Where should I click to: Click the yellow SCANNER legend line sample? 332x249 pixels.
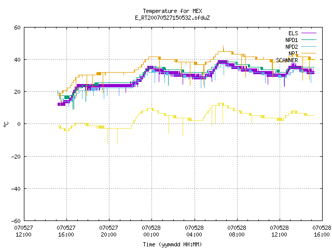pos(309,60)
